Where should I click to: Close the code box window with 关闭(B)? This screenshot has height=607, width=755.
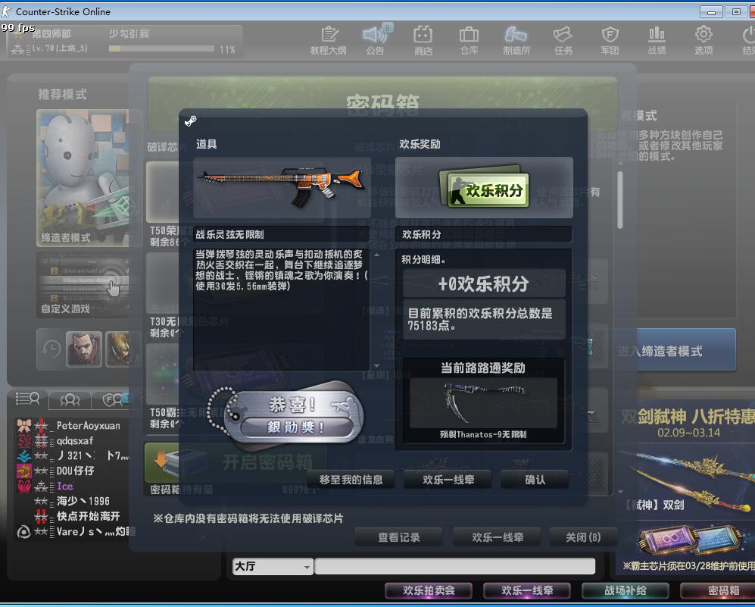pos(583,537)
